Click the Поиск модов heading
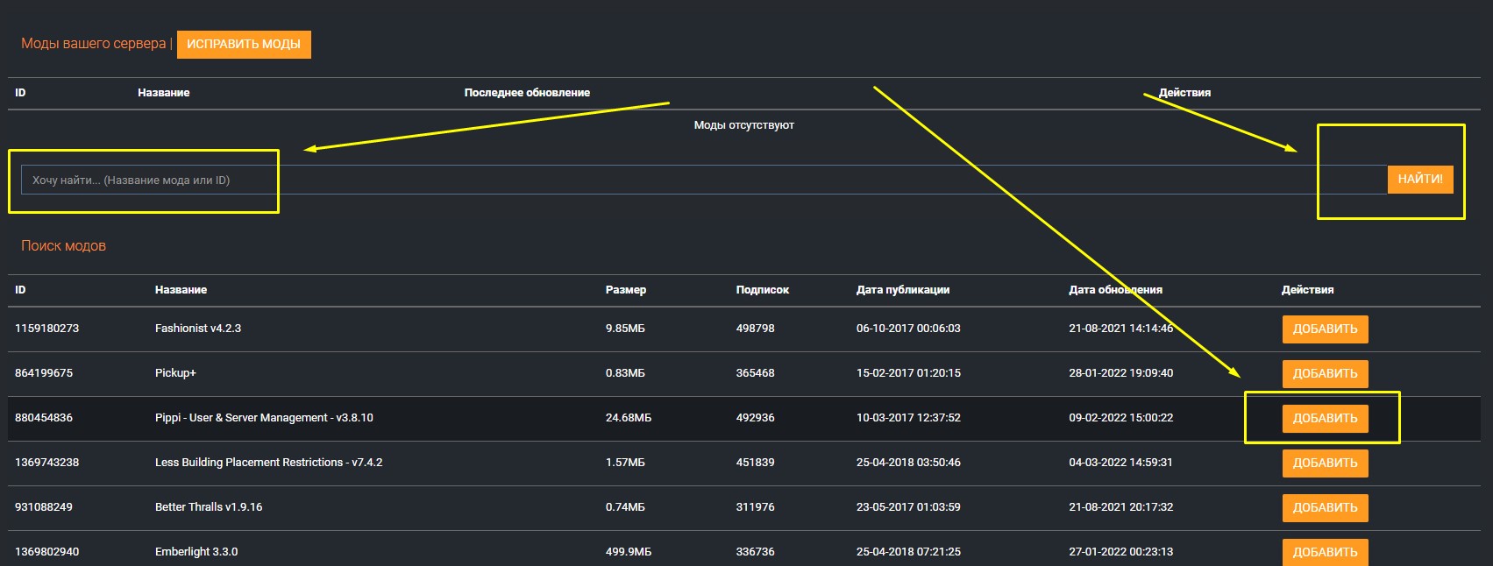The width and height of the screenshot is (1493, 566). pyautogui.click(x=63, y=246)
